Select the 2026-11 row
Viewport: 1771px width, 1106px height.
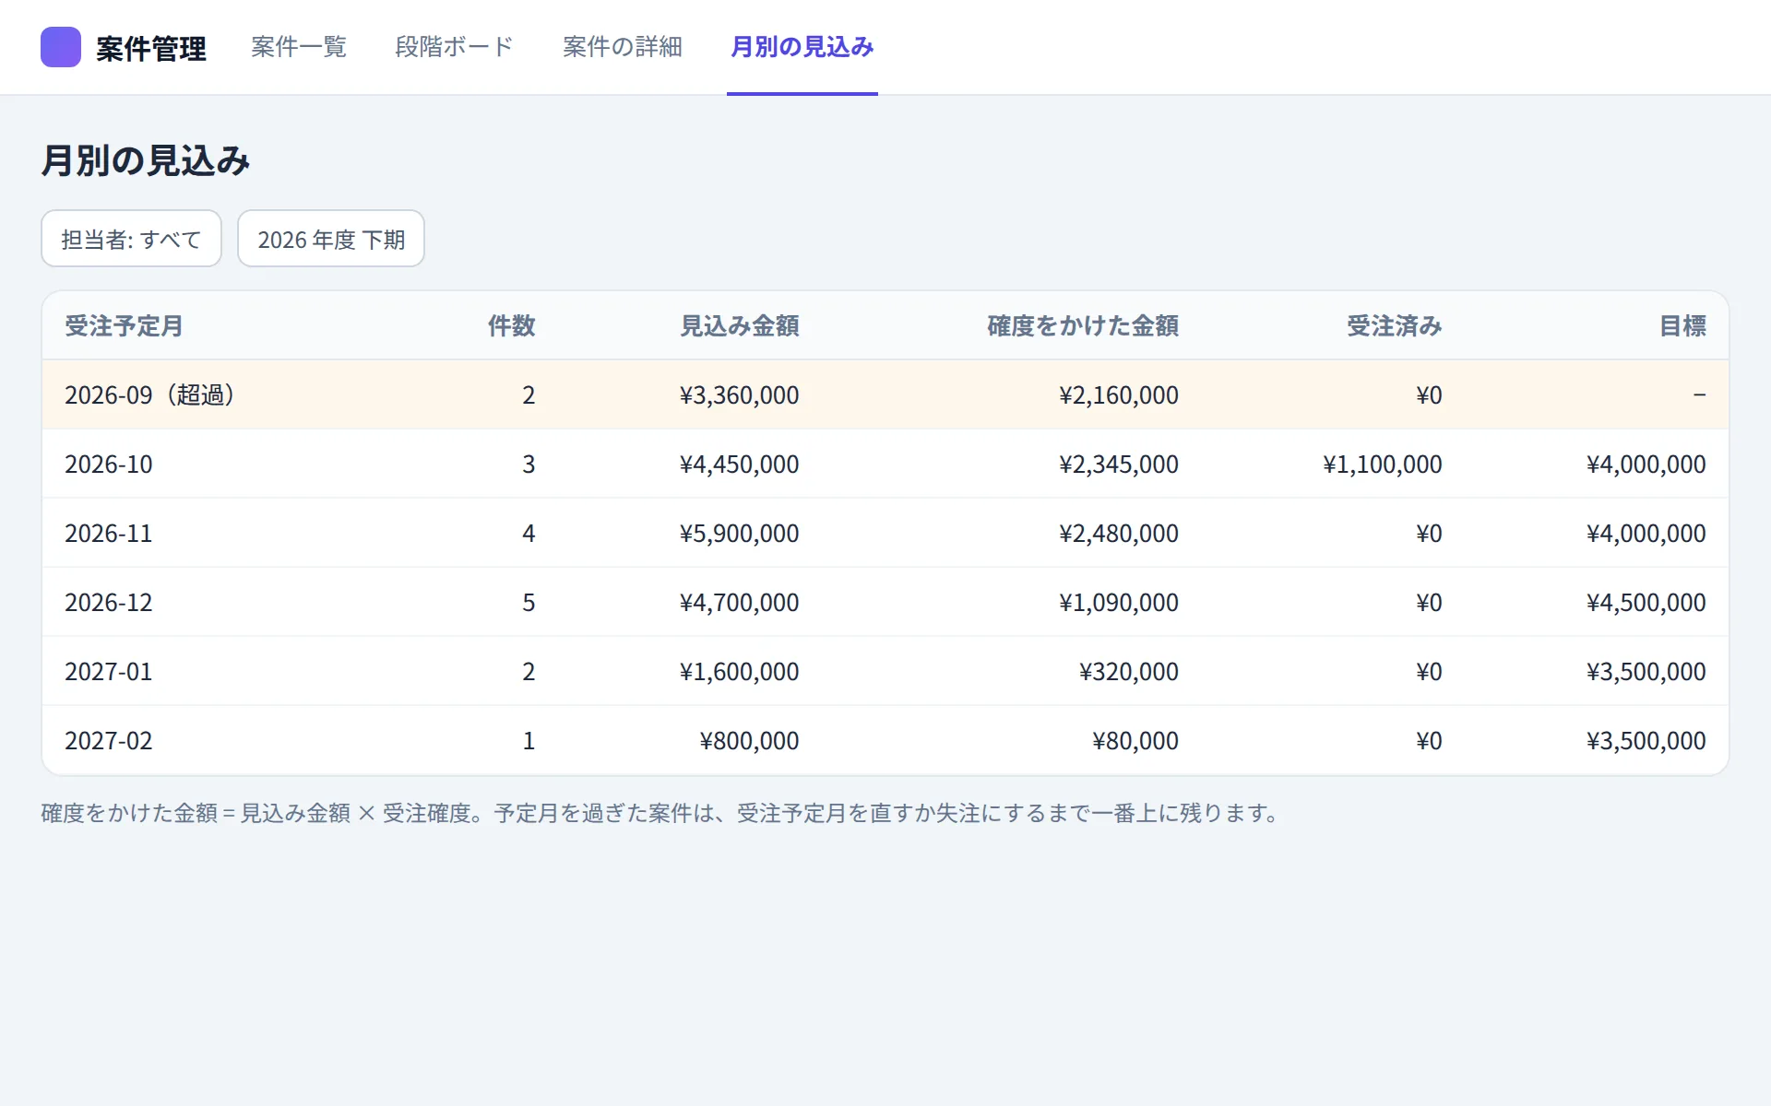[885, 533]
